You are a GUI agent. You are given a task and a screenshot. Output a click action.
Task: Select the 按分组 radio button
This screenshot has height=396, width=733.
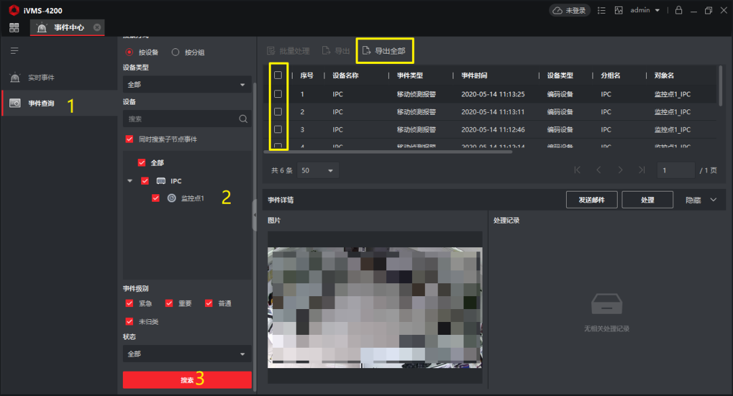[175, 52]
